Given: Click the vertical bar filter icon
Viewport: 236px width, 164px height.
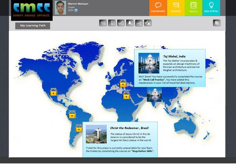Looking at the screenshot, I should coord(111,23).
